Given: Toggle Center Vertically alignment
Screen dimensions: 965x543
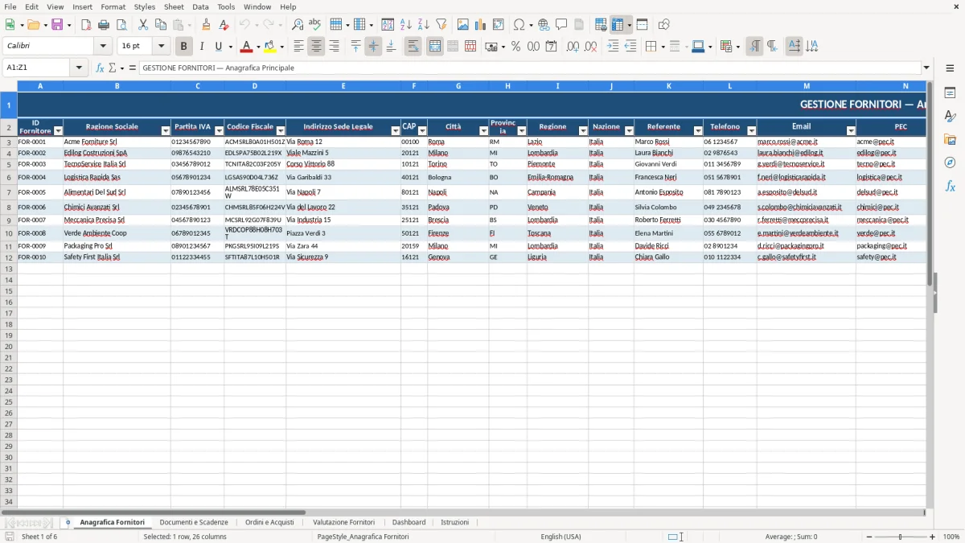Looking at the screenshot, I should 373,47.
